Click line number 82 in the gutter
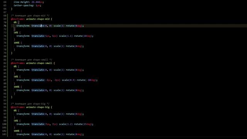The image size is (247, 139). tap(5, 63)
